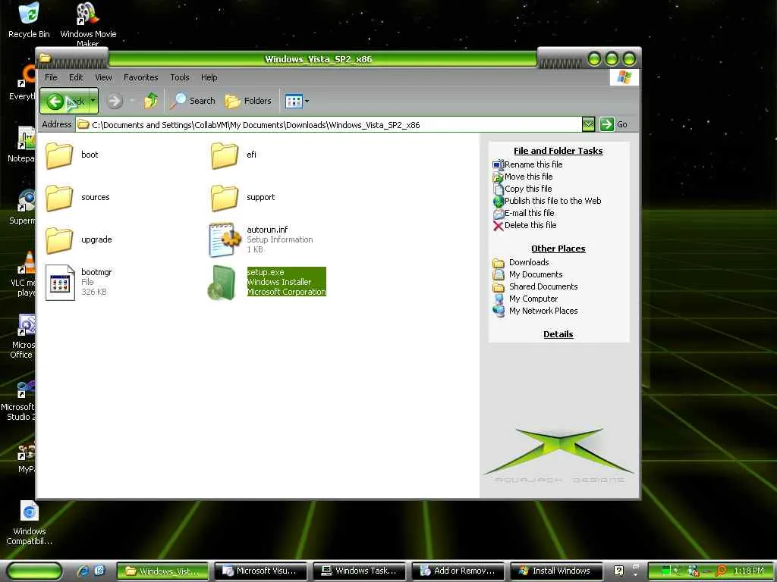777x582 pixels.
Task: Select Recycle Bin desktop icon
Action: pos(29,20)
